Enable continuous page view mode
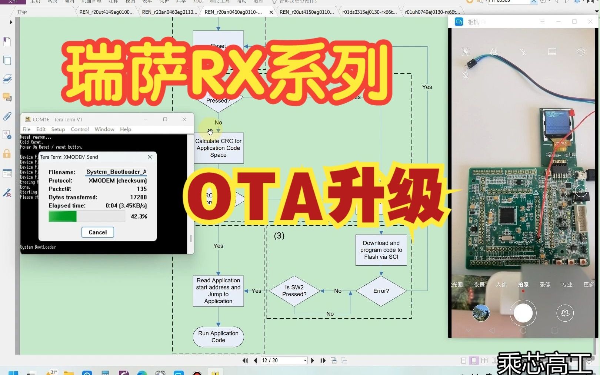 474,360
